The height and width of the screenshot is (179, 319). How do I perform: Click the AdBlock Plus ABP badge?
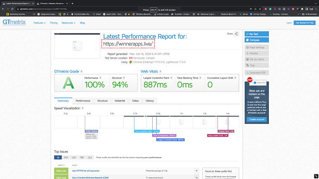tap(250, 80)
